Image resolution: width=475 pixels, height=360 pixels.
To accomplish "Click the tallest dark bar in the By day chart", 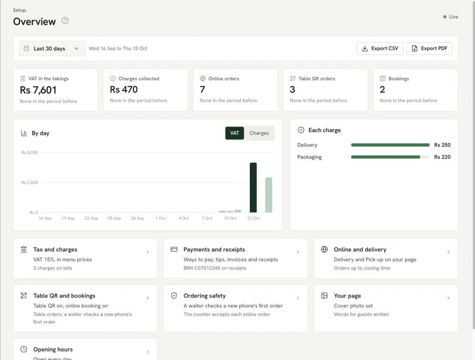I will [253, 188].
